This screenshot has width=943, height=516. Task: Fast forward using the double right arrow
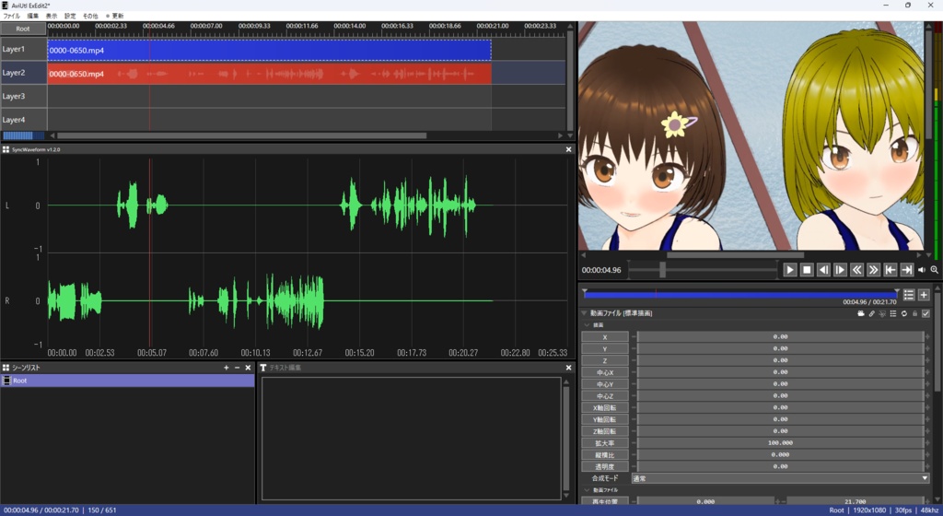pos(873,270)
